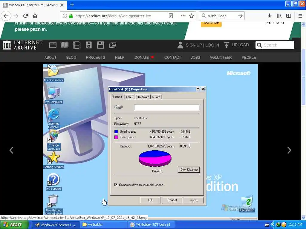The image size is (306, 229).
Task: Open the Firefox hamburger menu
Action: click(300, 16)
